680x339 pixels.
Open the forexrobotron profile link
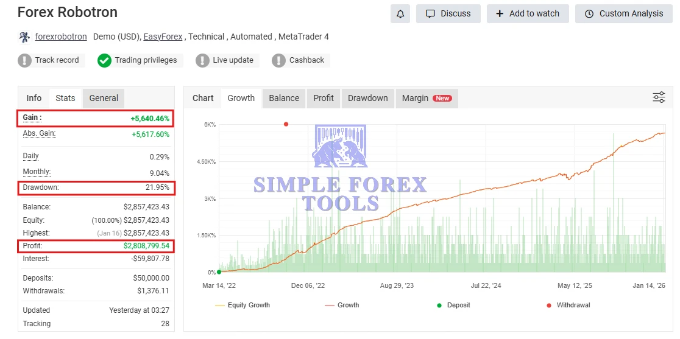tap(61, 37)
